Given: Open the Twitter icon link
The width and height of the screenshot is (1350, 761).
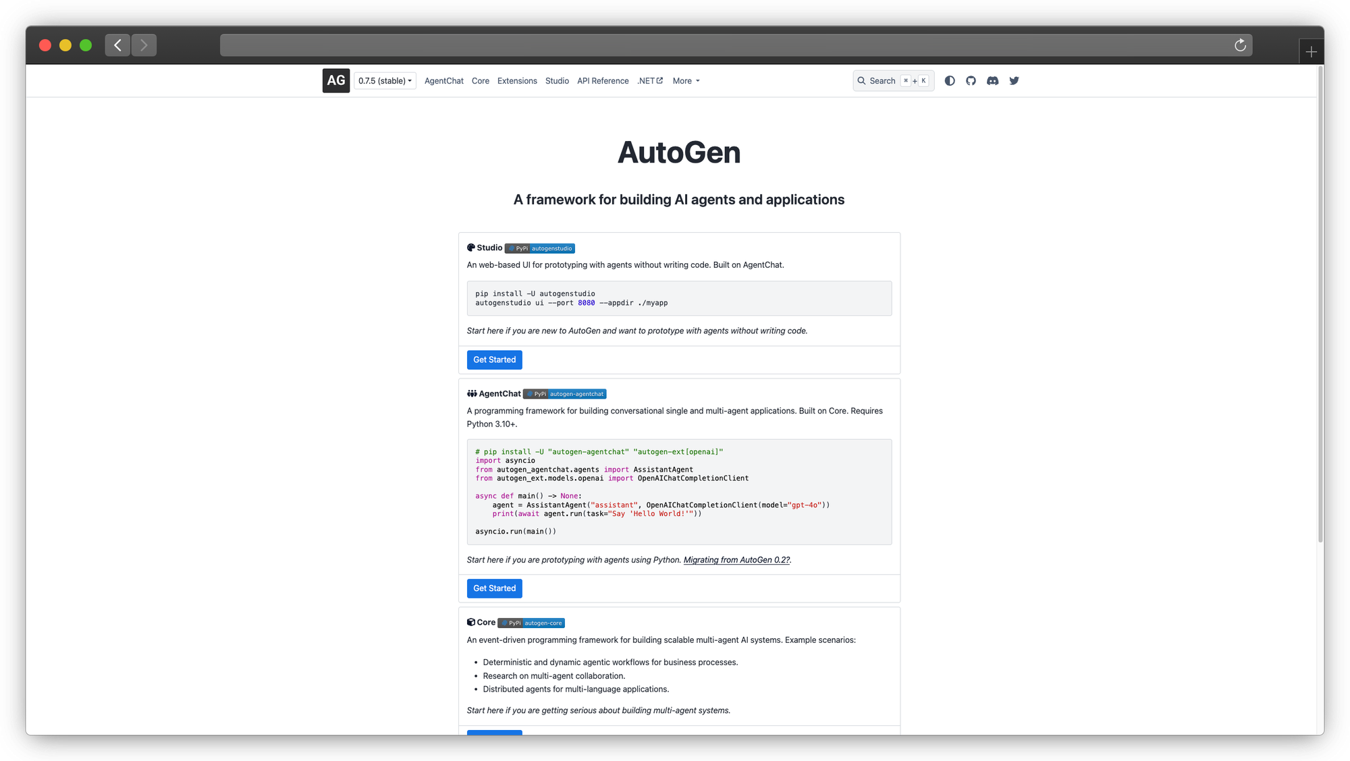Looking at the screenshot, I should [x=1014, y=81].
